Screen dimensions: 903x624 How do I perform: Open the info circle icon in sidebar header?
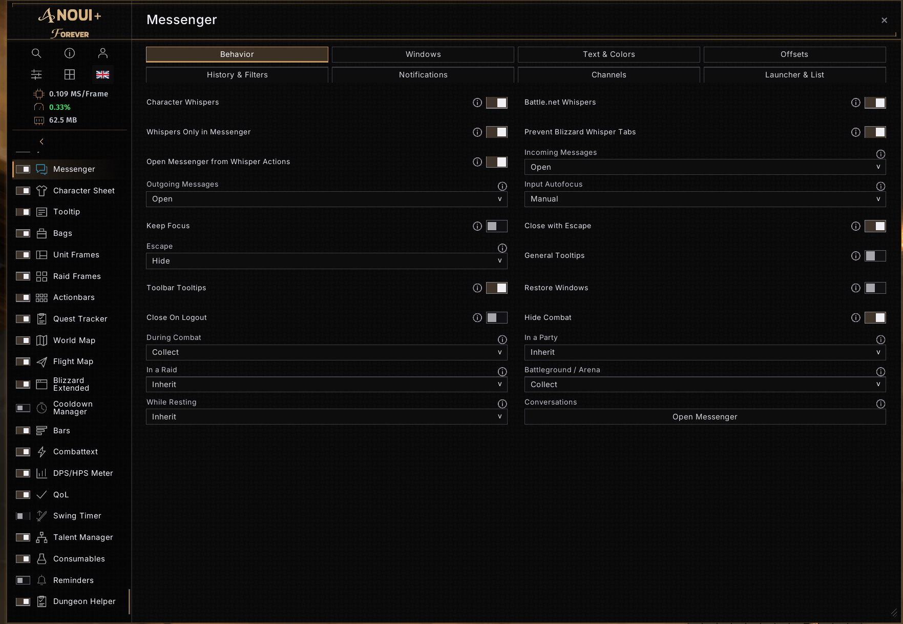[70, 53]
